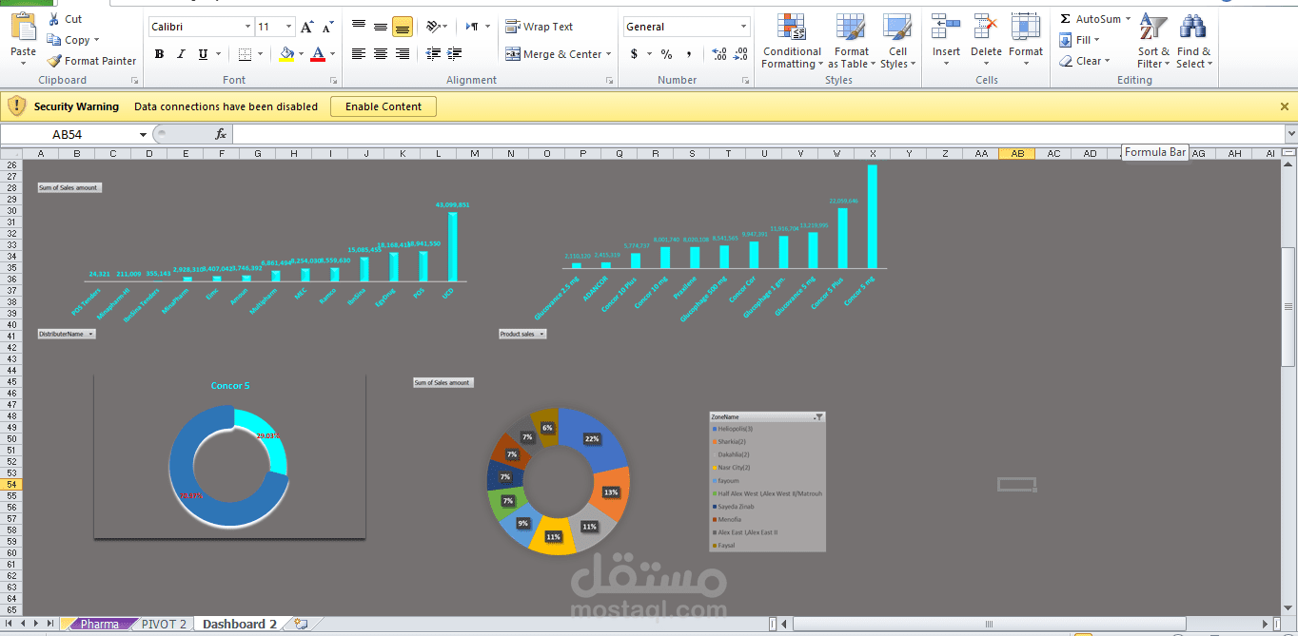Image resolution: width=1298 pixels, height=636 pixels.
Task: Center text horizontally in cells
Action: (x=381, y=54)
